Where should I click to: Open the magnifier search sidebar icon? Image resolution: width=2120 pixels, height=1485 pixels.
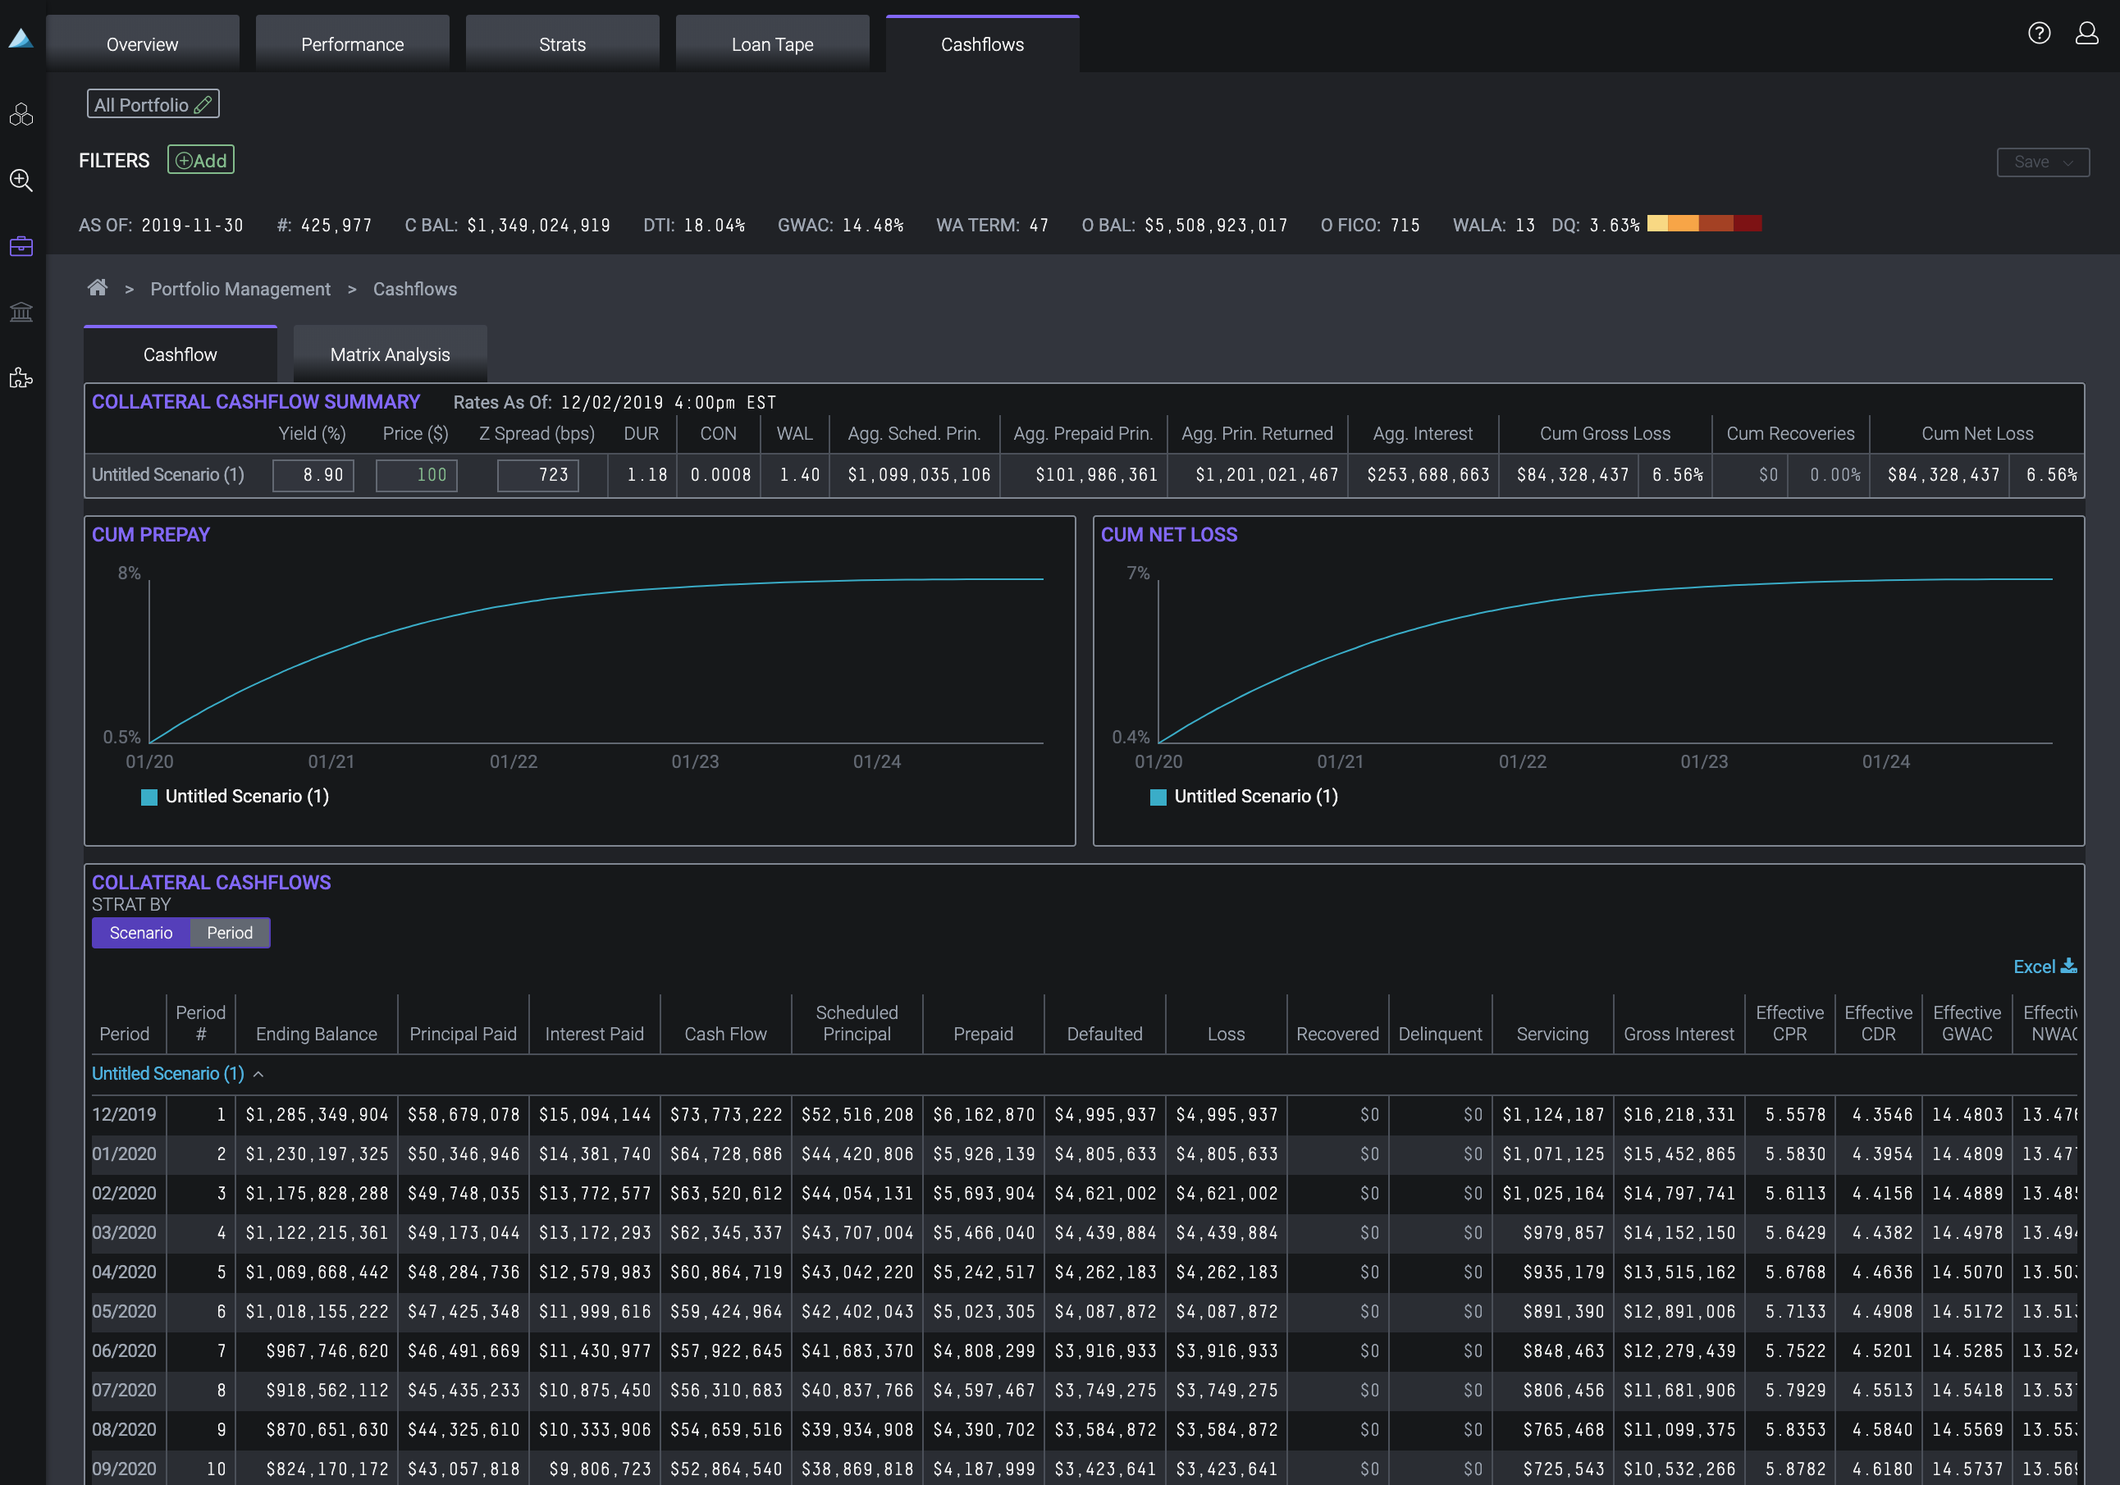coord(21,180)
